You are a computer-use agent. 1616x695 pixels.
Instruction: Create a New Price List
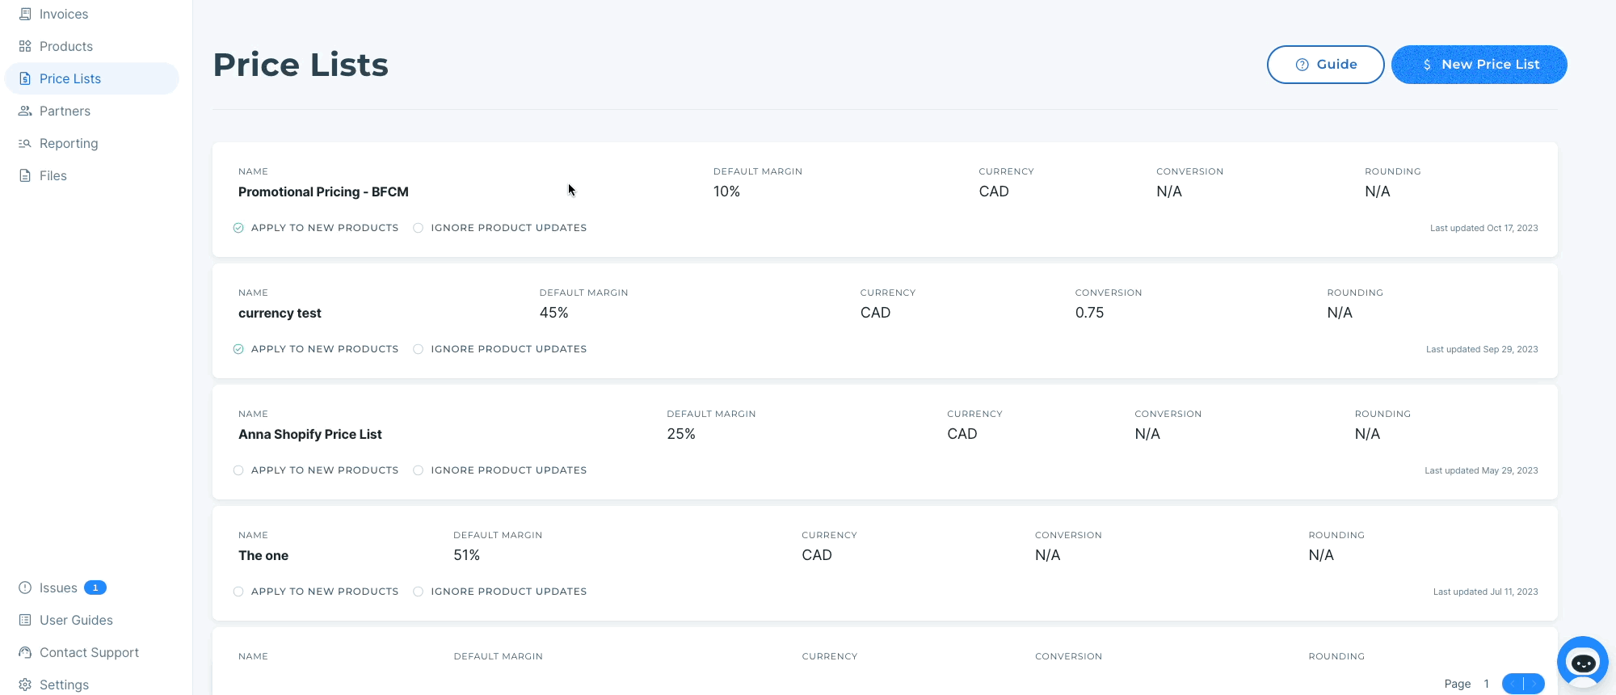1479,65
